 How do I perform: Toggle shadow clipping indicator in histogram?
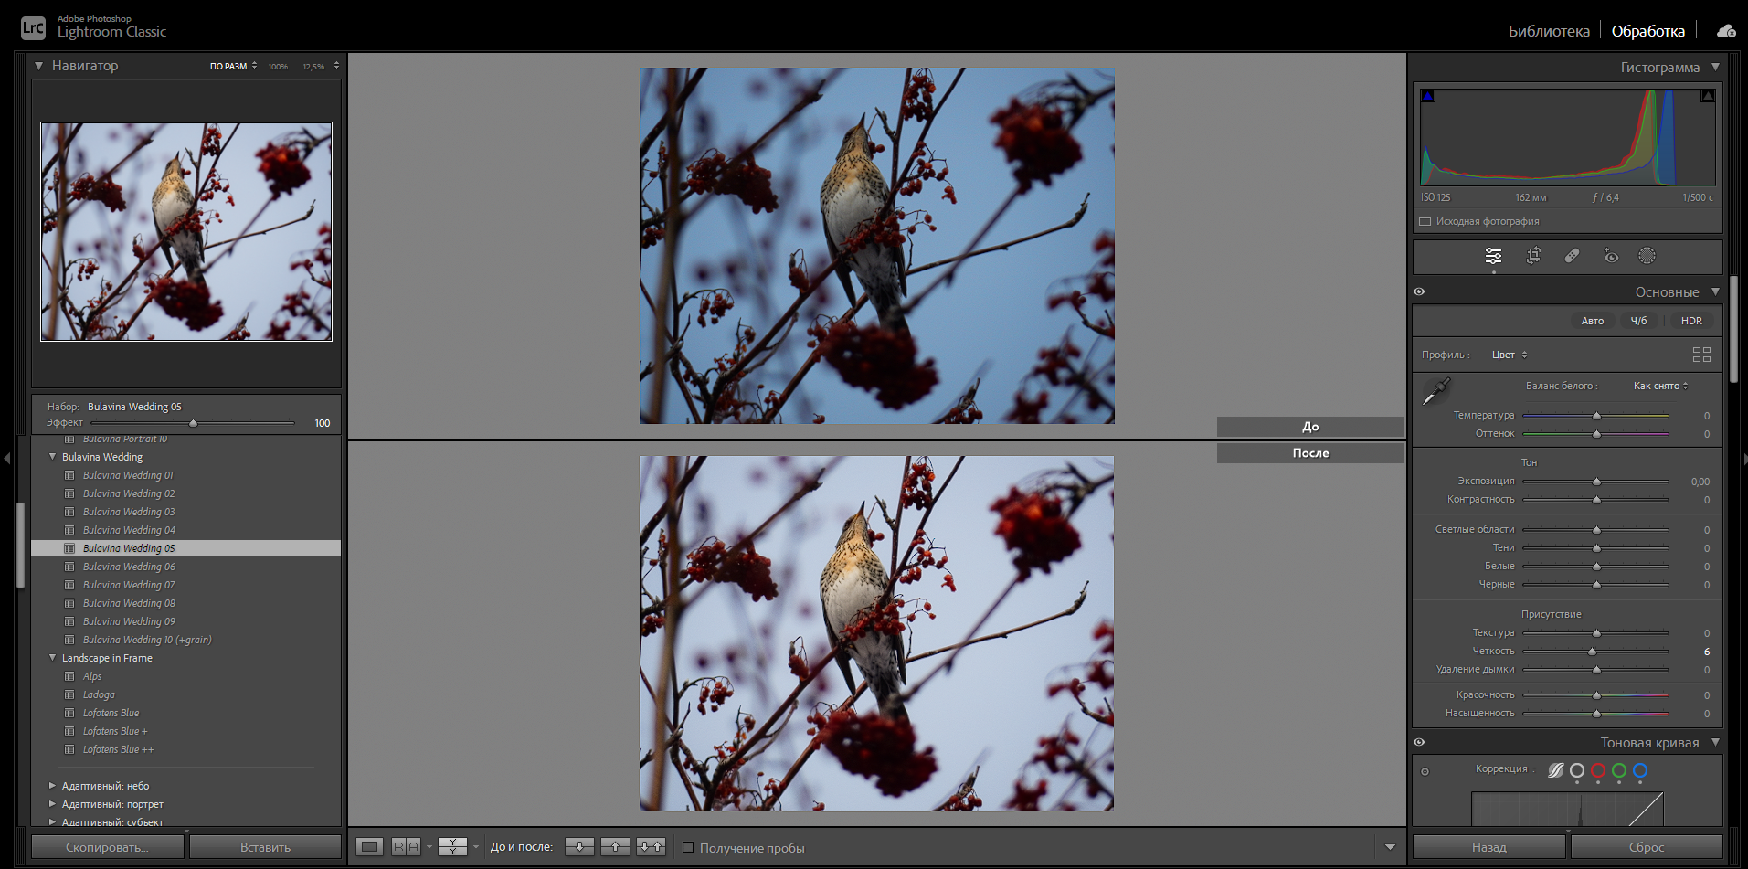point(1428,96)
